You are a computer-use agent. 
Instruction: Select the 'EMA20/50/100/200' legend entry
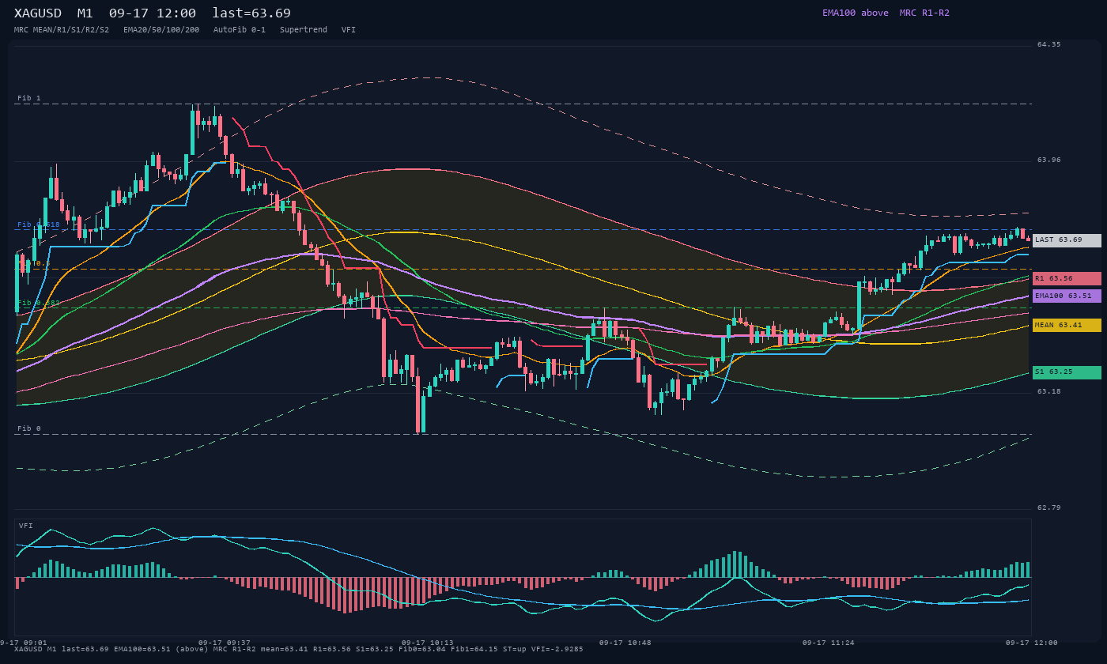(161, 29)
